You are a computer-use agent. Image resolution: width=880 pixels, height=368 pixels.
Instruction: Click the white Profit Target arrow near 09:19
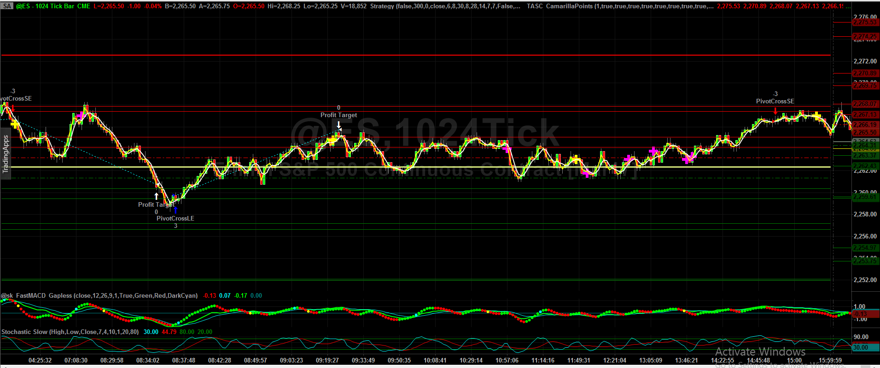click(339, 125)
